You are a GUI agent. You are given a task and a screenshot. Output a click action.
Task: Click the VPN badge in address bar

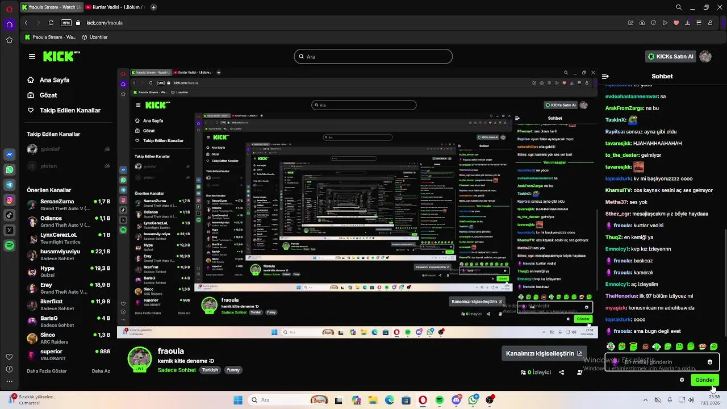(x=66, y=23)
